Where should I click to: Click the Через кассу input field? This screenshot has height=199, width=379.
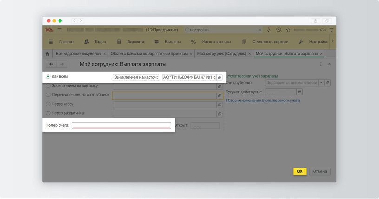pyautogui.click(x=164, y=105)
